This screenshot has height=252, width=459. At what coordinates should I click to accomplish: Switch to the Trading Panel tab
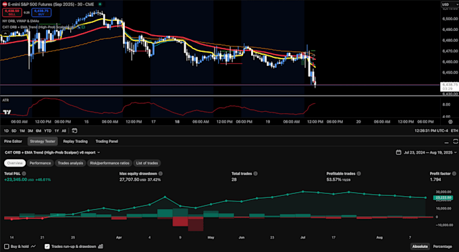point(107,141)
